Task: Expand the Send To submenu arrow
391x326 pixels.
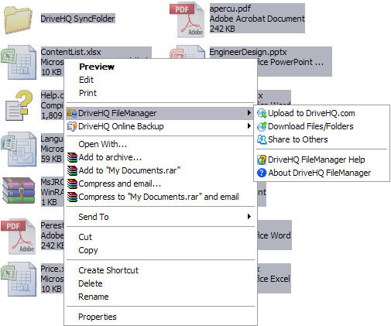Action: pos(249,217)
